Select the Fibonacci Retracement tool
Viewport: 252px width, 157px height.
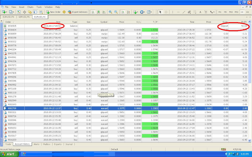pyautogui.click(x=195, y=12)
